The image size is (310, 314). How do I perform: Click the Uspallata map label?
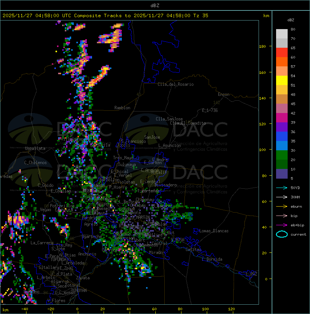(35, 148)
